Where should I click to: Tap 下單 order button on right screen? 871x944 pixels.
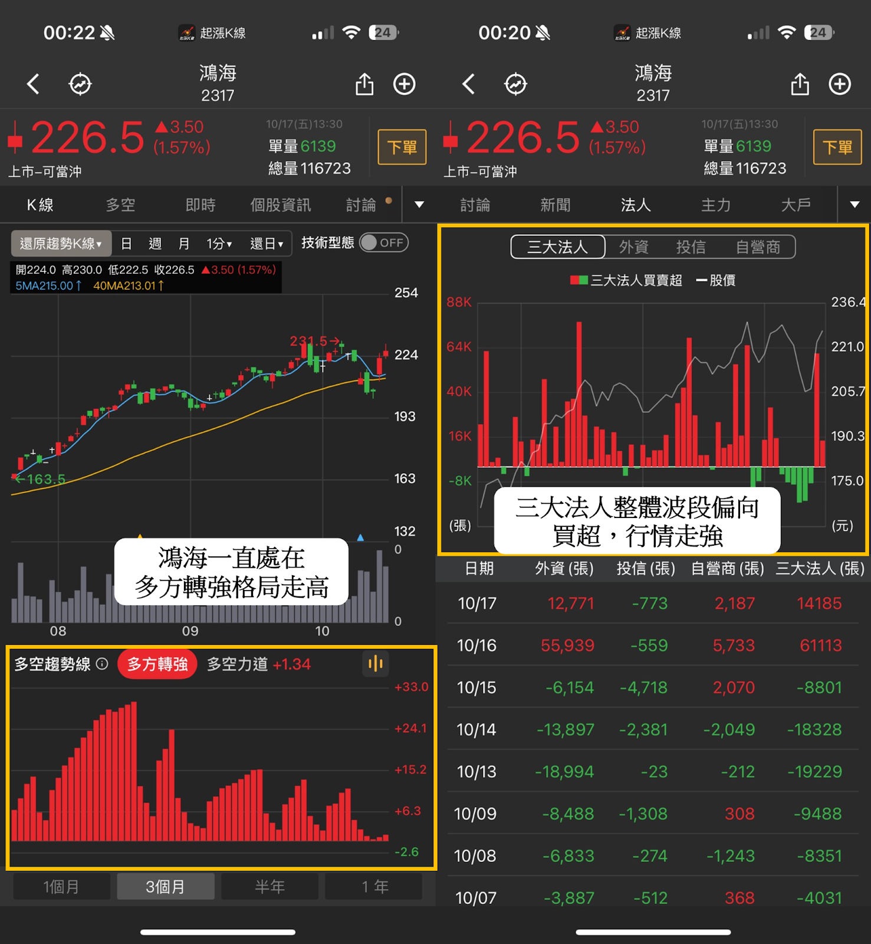pyautogui.click(x=837, y=147)
